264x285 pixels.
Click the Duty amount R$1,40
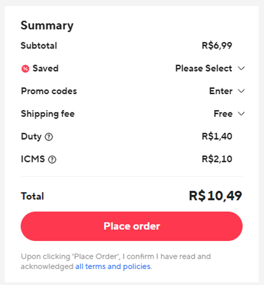pos(217,136)
